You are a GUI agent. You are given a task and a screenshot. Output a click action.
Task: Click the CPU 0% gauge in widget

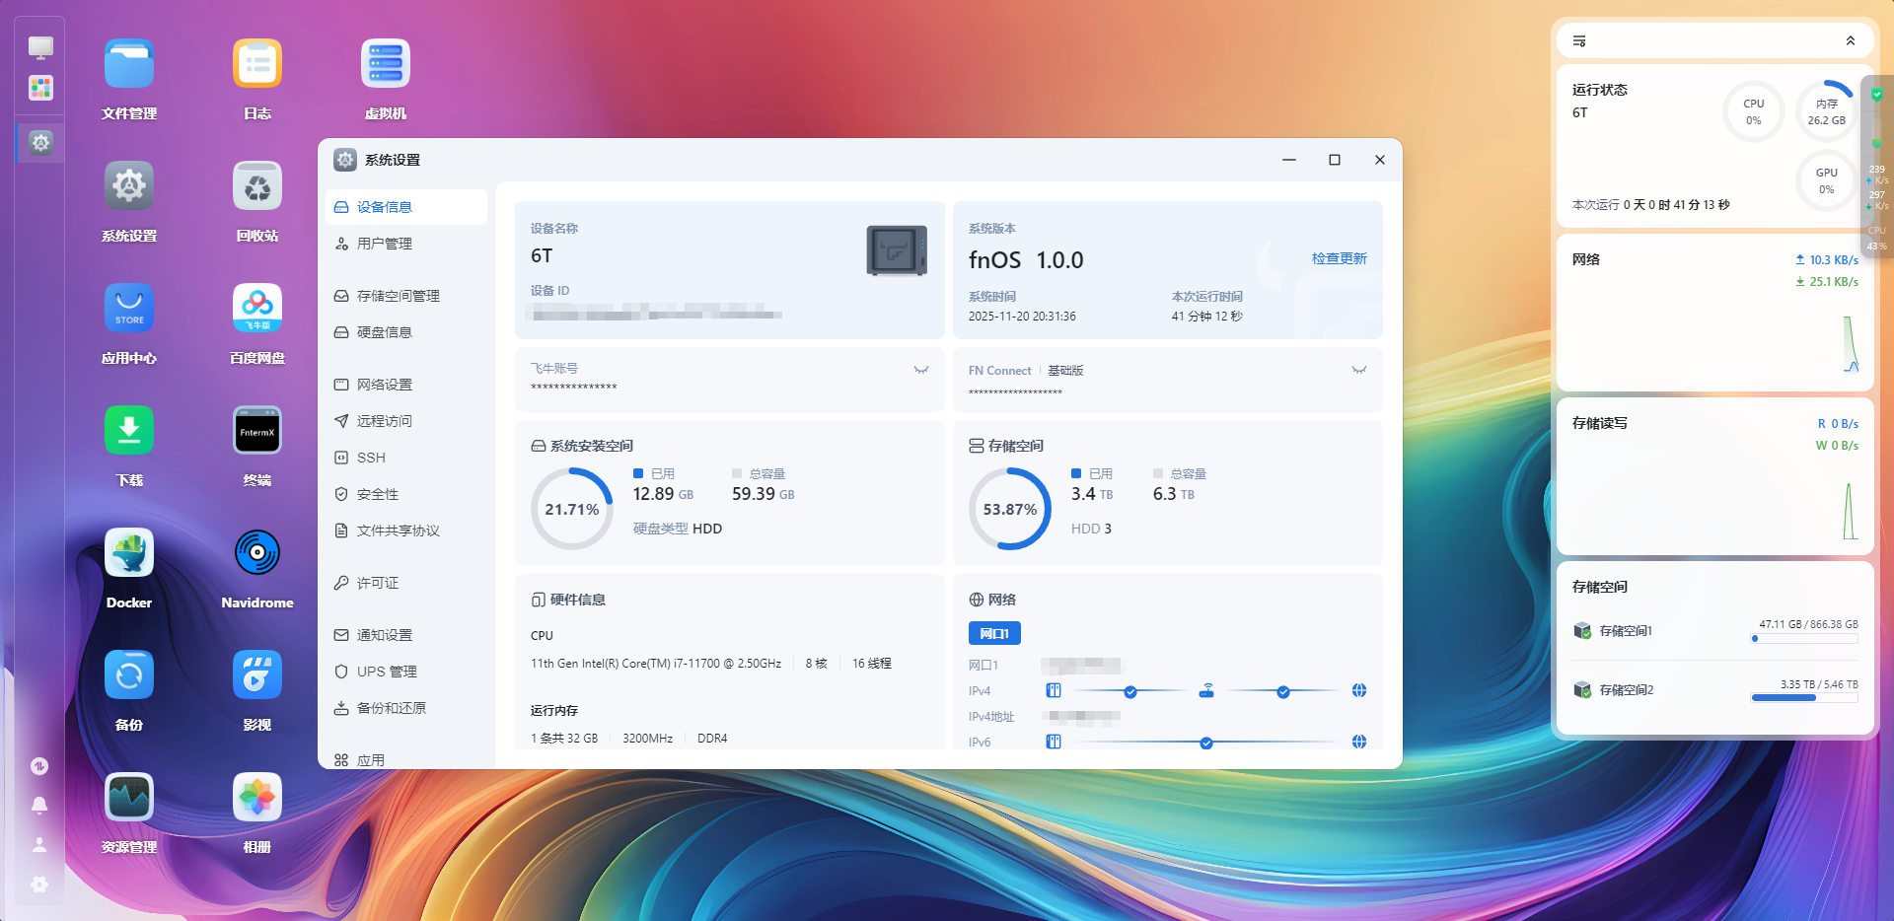click(1753, 111)
